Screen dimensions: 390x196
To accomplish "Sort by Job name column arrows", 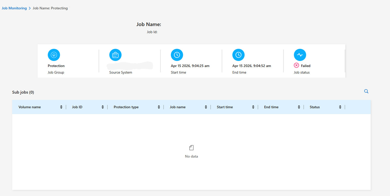I will pyautogui.click(x=206, y=107).
